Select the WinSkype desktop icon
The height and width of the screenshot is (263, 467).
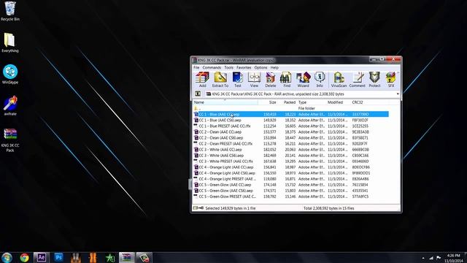pyautogui.click(x=10, y=74)
